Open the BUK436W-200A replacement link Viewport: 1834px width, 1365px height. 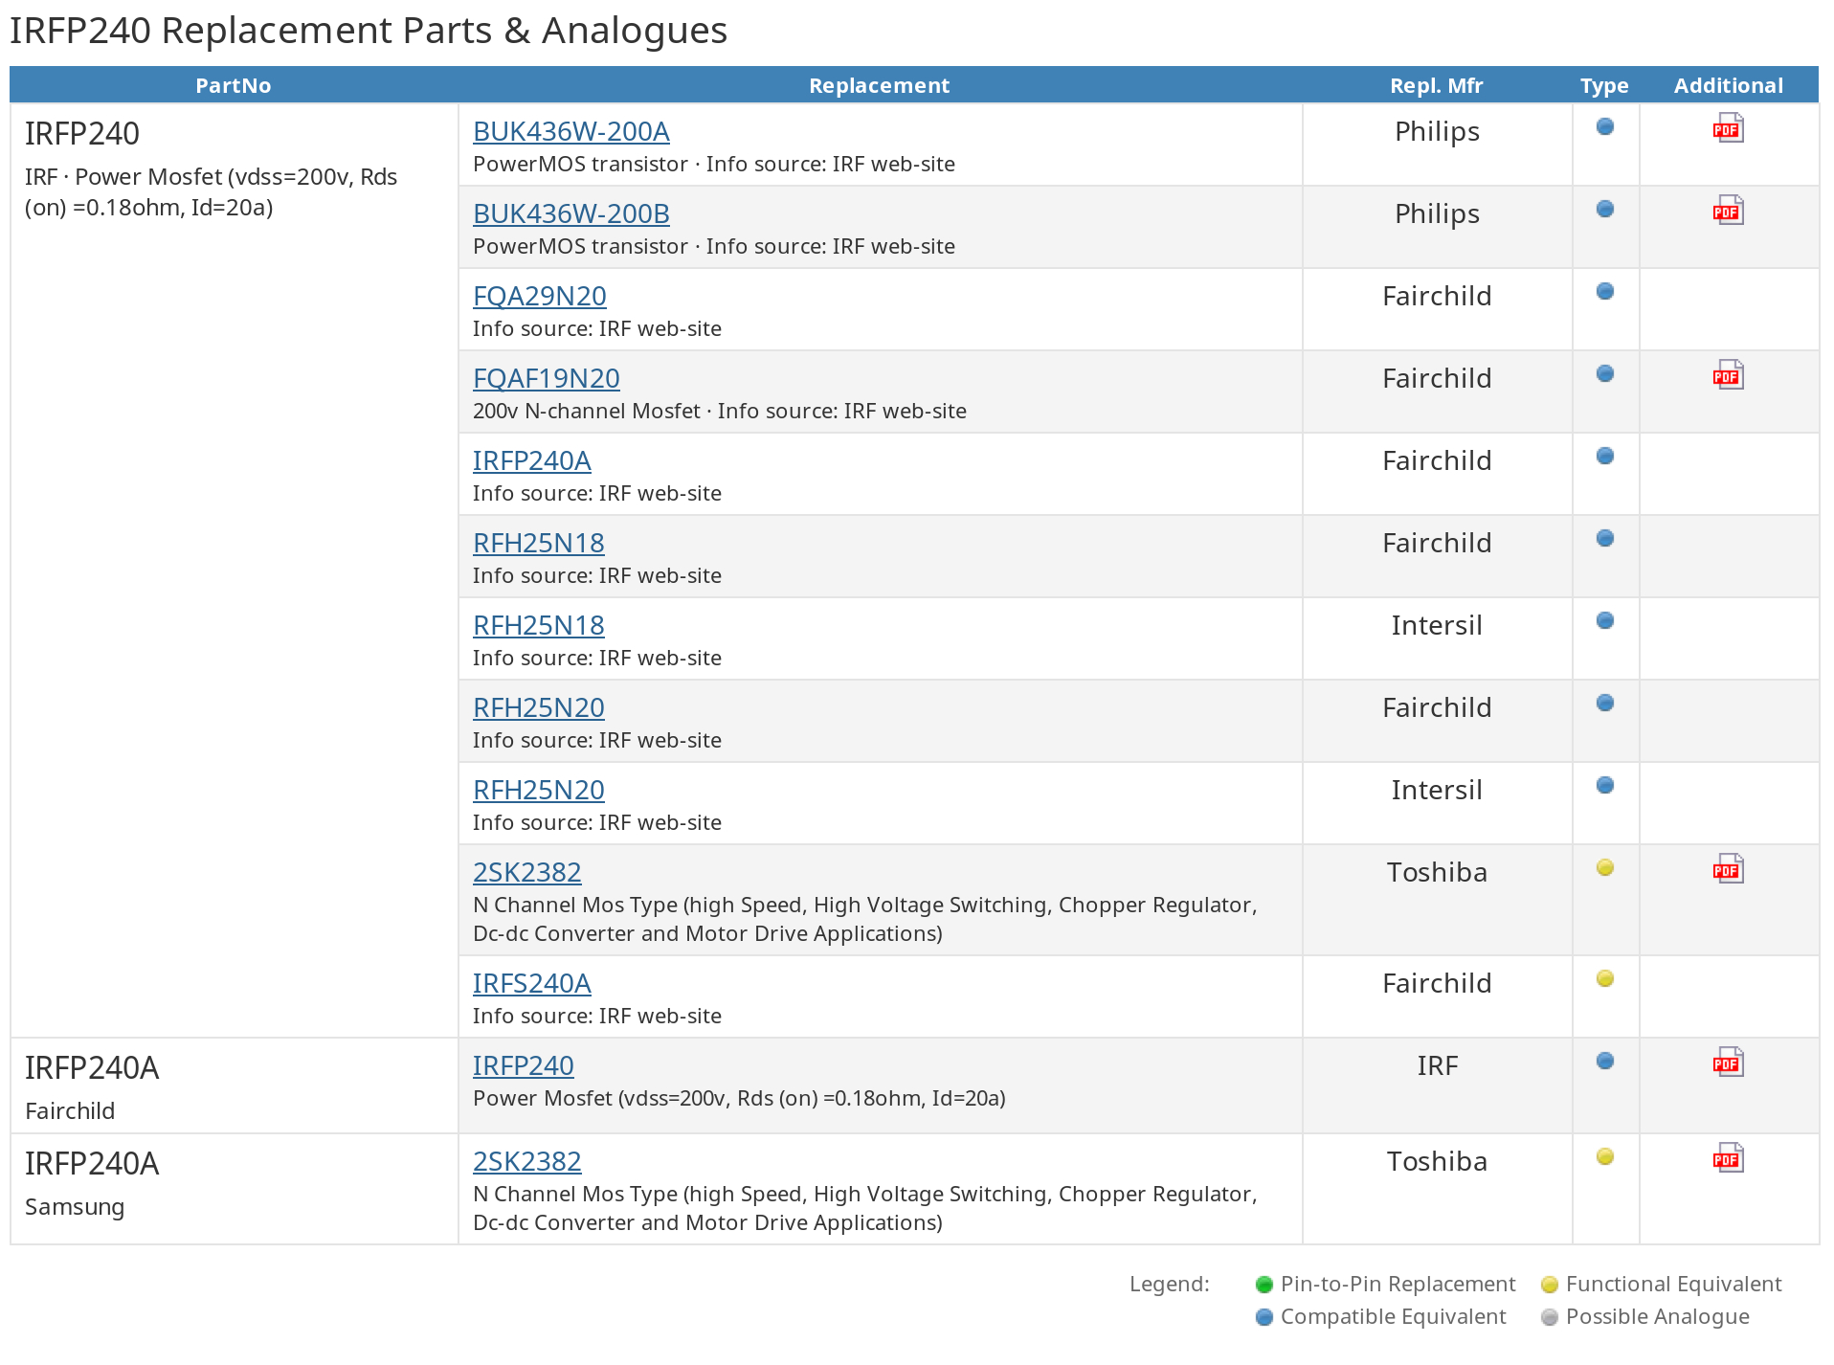(570, 131)
